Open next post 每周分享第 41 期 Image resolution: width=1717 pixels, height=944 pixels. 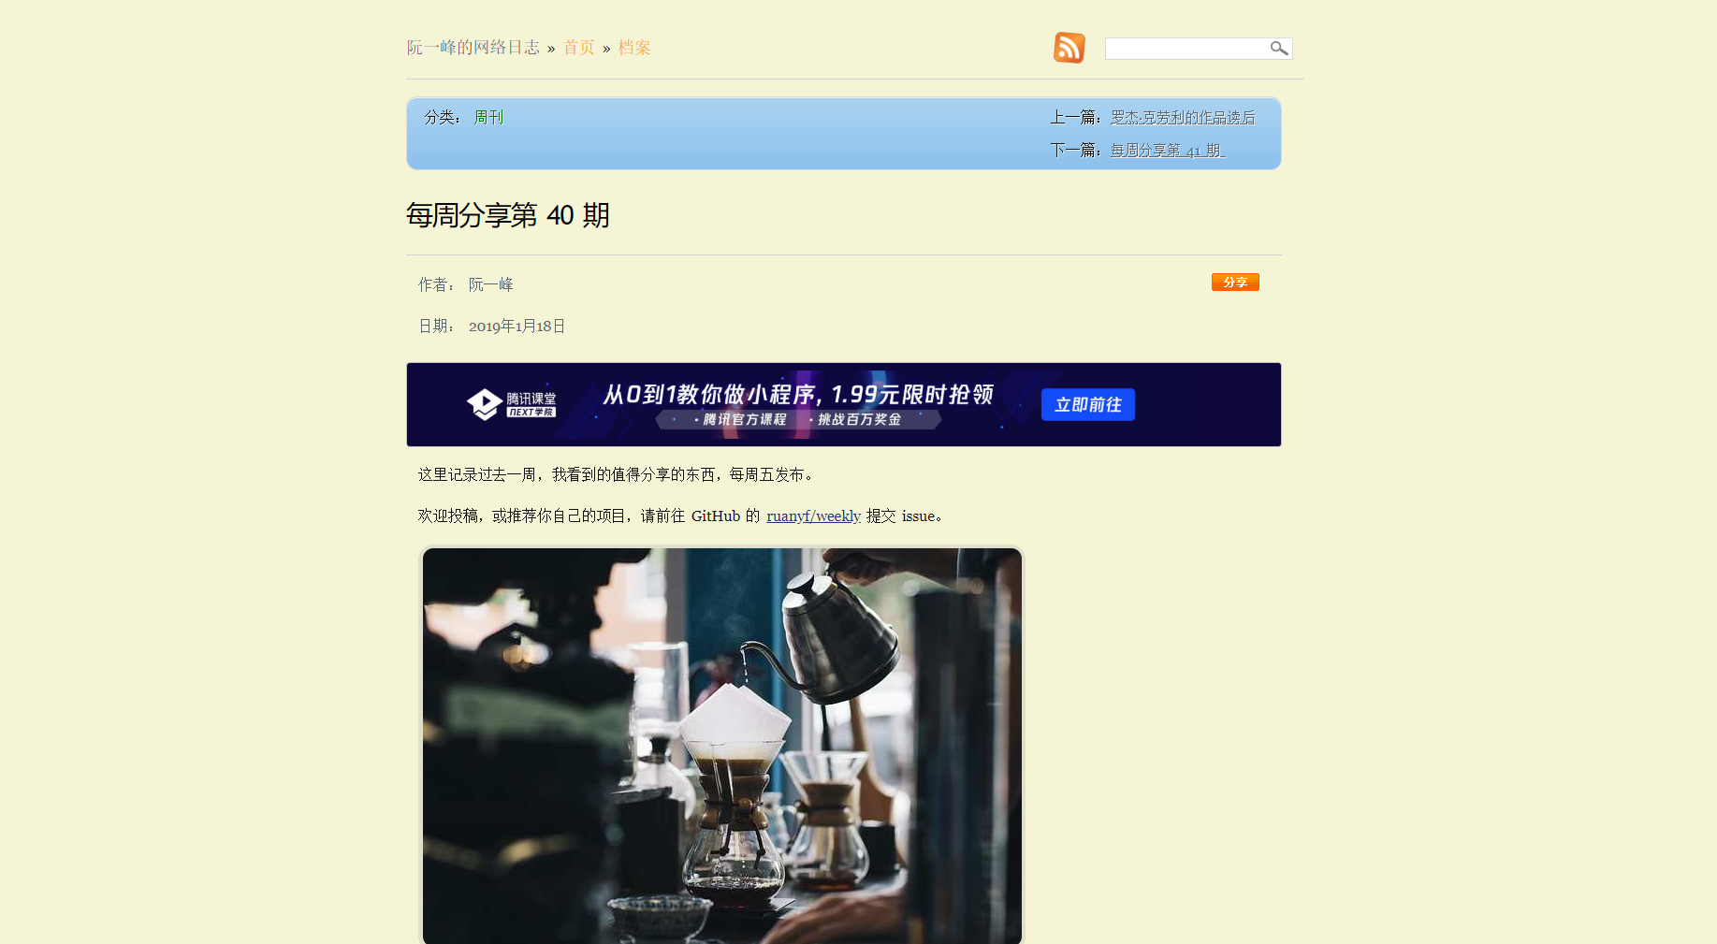tap(1168, 150)
